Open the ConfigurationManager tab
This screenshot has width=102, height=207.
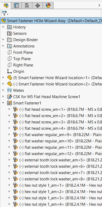click(27, 6)
